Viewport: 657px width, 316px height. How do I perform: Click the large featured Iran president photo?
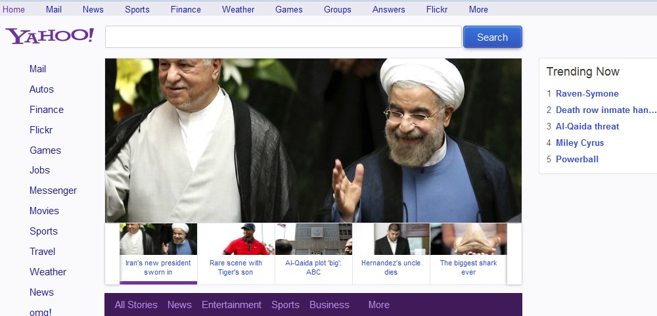click(x=313, y=141)
